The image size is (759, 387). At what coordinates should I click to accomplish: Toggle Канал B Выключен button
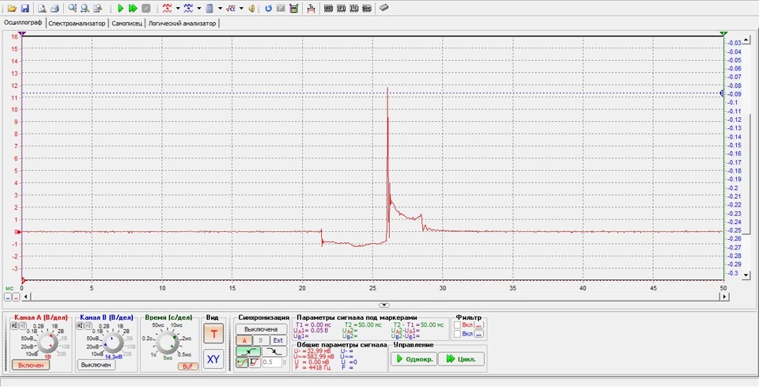click(96, 365)
